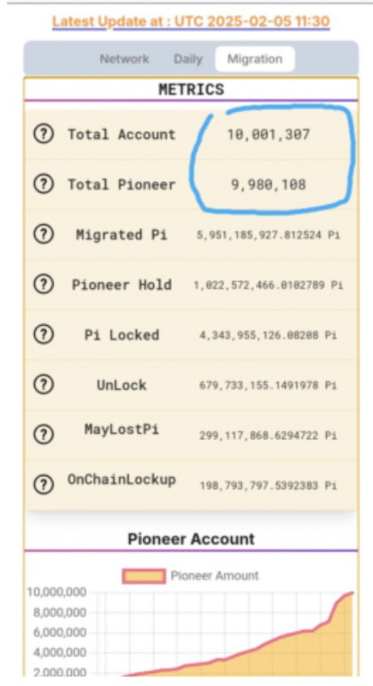Click the Pioneer Account chart heading
Image resolution: width=373 pixels, height=686 pixels.
pos(191,539)
